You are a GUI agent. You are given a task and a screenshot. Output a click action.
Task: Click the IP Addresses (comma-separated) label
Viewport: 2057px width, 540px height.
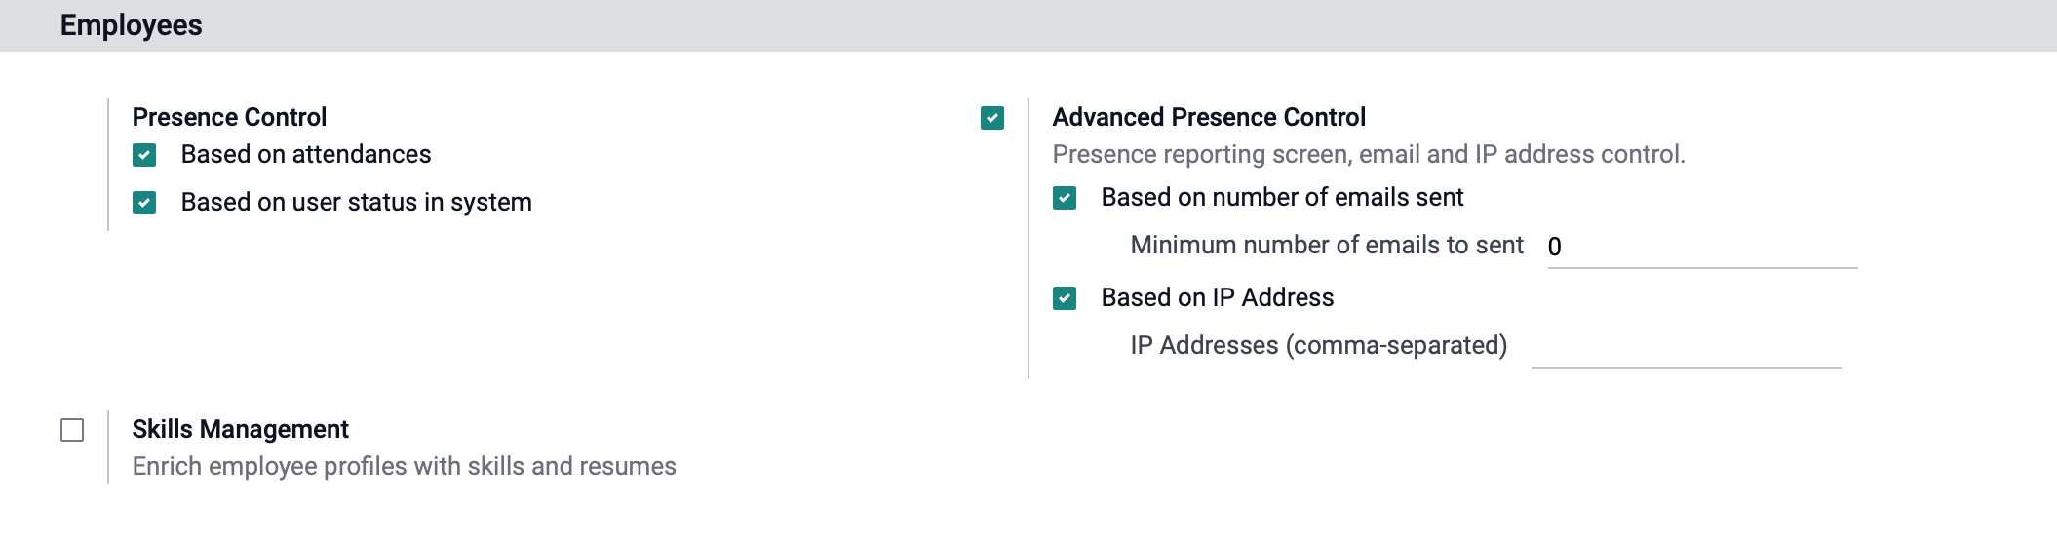[x=1319, y=345]
